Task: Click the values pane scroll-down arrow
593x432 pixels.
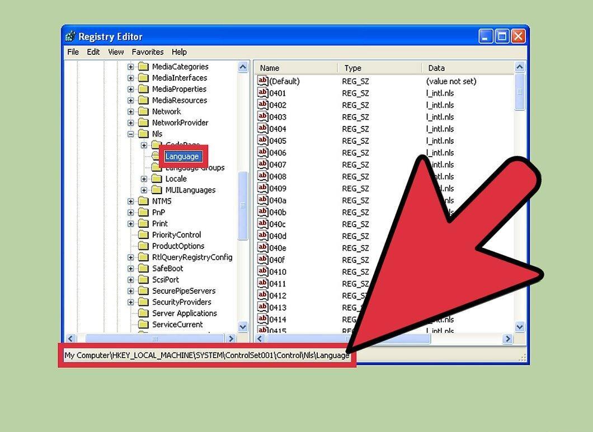Action: pos(520,326)
